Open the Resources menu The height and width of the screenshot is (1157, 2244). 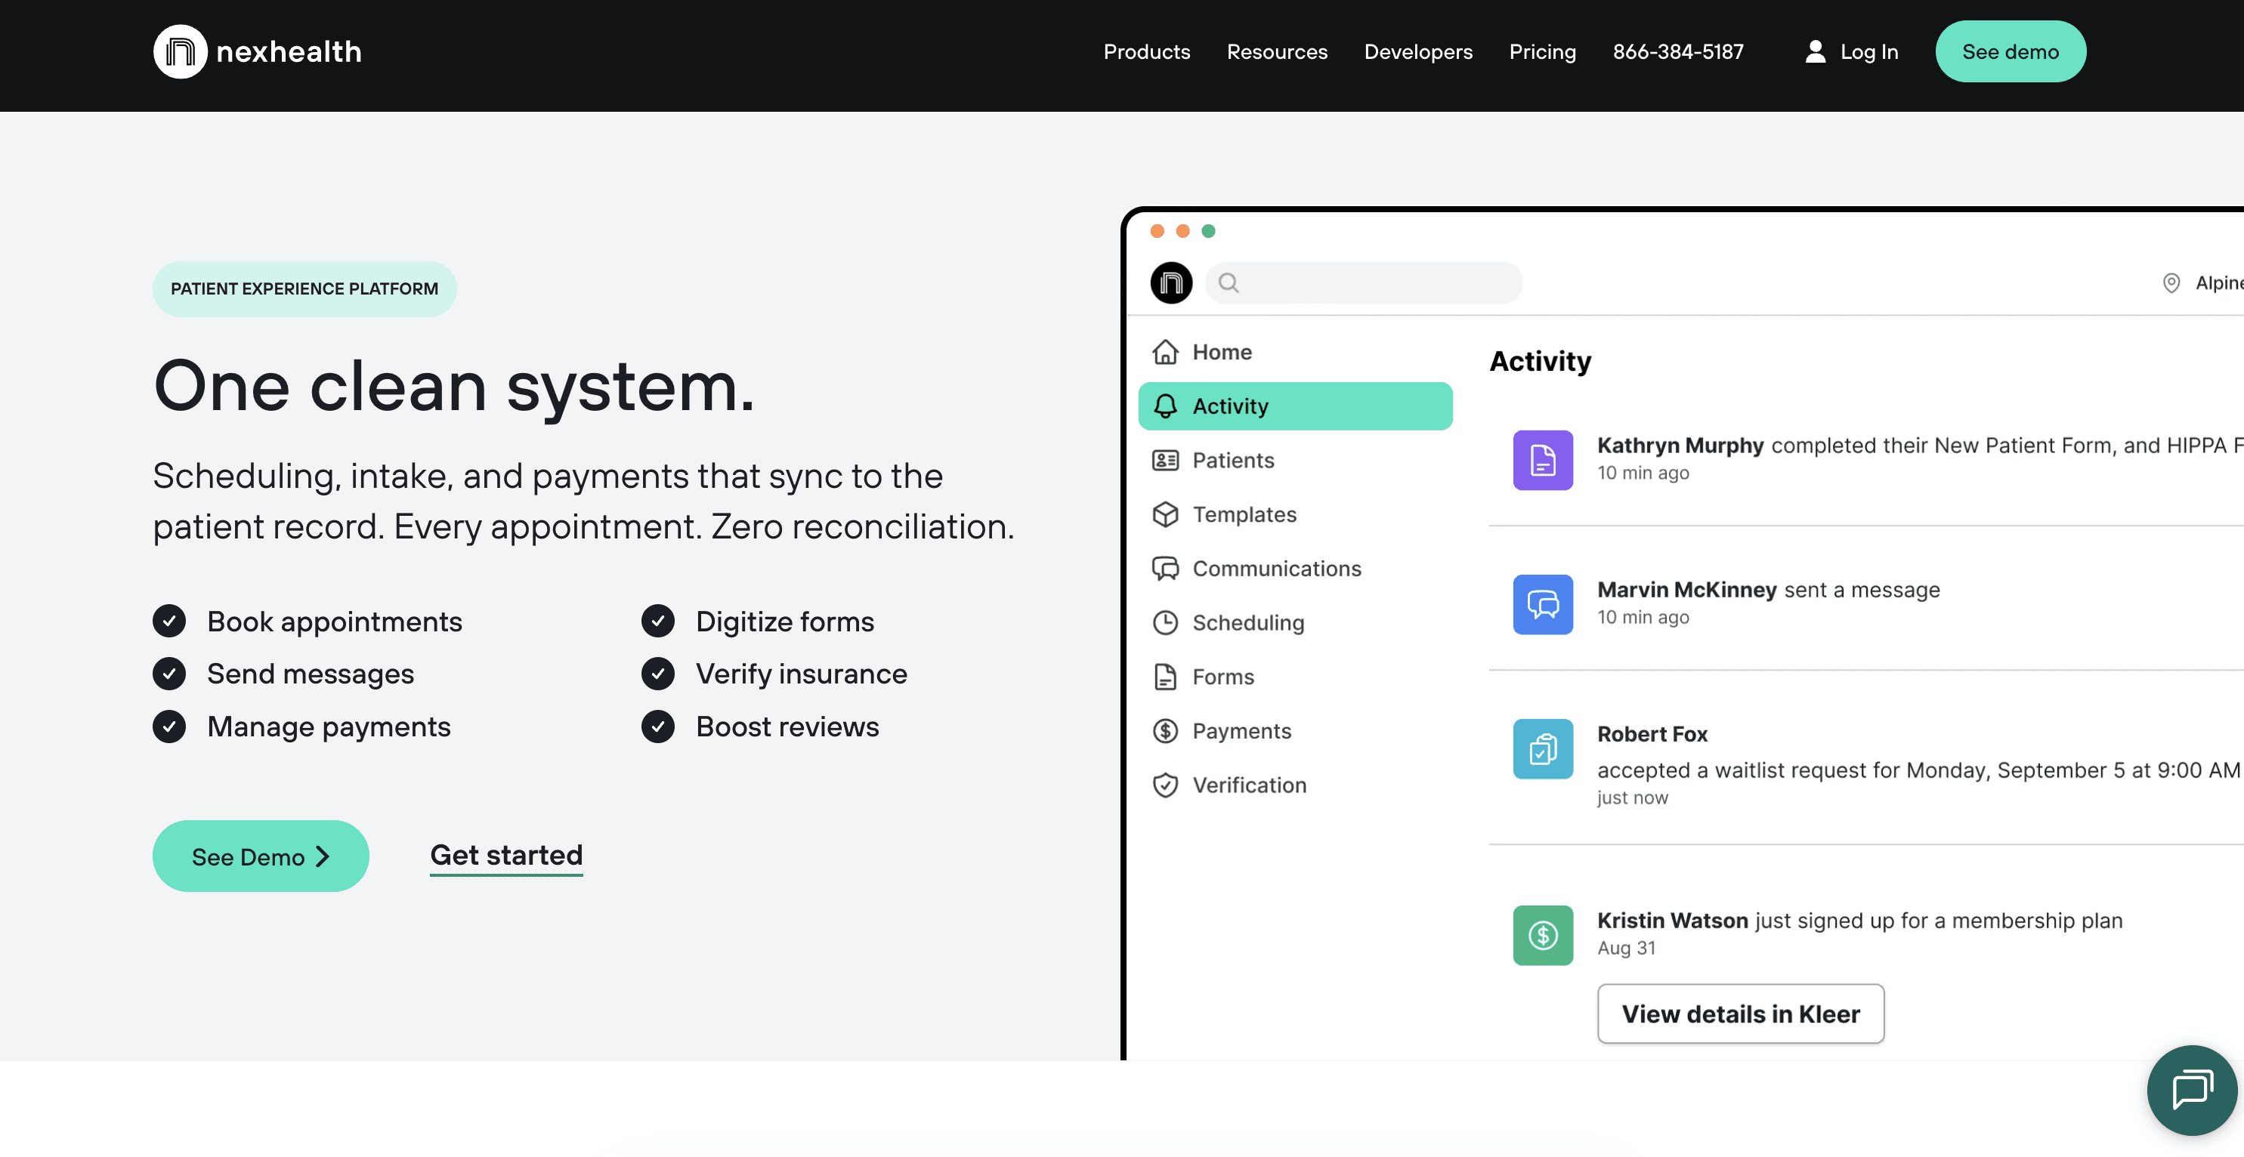pyautogui.click(x=1277, y=51)
